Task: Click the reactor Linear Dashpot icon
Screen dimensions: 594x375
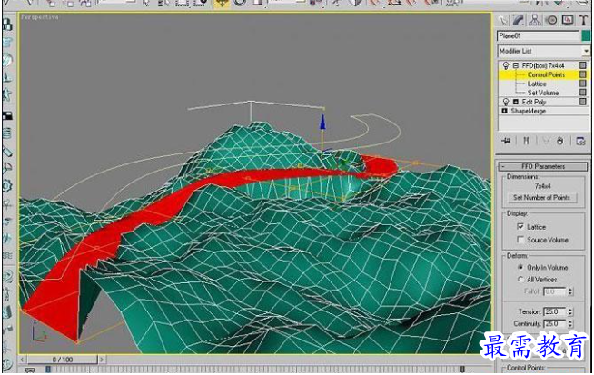Action: [x=7, y=152]
